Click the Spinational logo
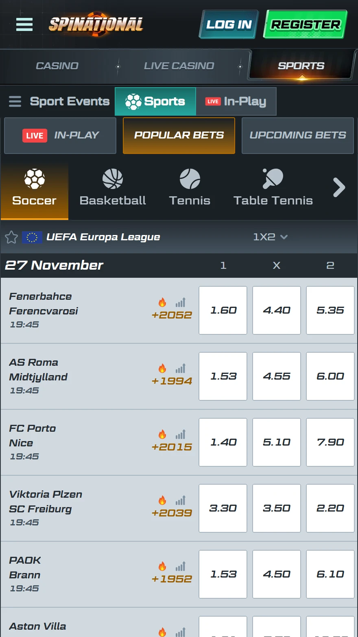 coord(96,24)
